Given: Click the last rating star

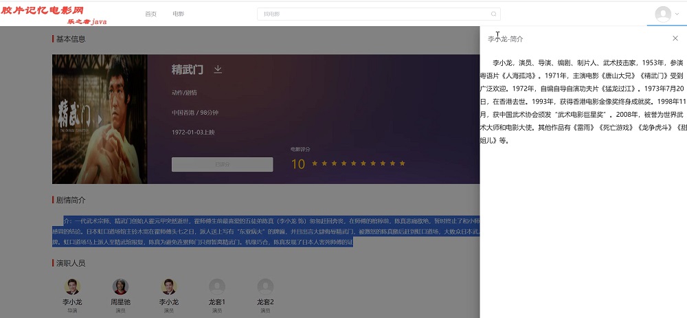Looking at the screenshot, I should pyautogui.click(x=403, y=163).
